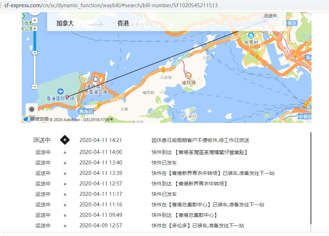The height and width of the screenshot is (236, 329).
Task: Click the map zoom slider handle
Action: coord(35,52)
